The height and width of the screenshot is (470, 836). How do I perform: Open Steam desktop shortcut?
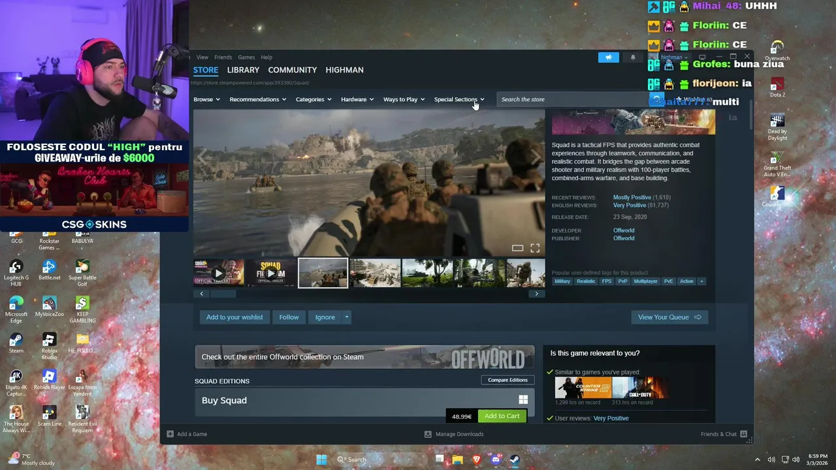click(16, 343)
